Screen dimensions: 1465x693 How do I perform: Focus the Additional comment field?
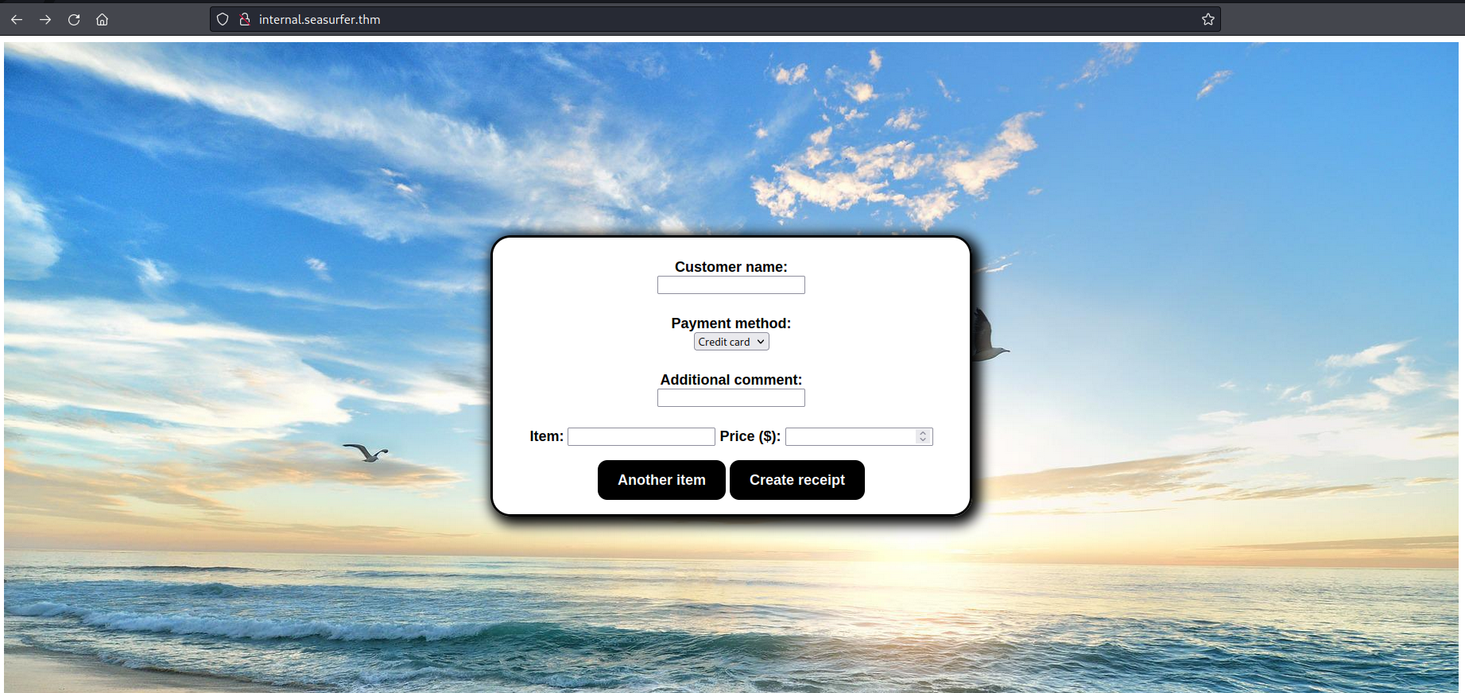click(731, 397)
